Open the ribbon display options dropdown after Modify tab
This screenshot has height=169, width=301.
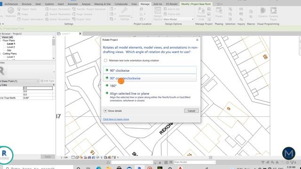(220, 4)
